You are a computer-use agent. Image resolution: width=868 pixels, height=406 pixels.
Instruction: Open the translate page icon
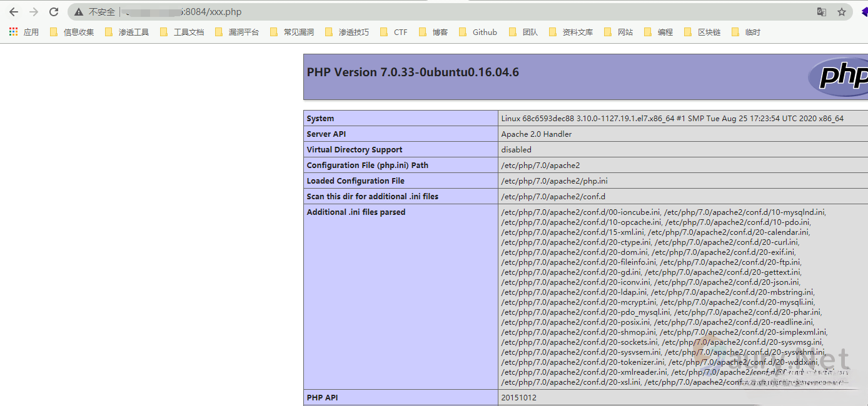click(x=822, y=12)
